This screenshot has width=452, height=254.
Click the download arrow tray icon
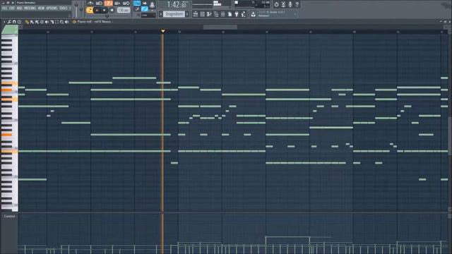click(253, 14)
